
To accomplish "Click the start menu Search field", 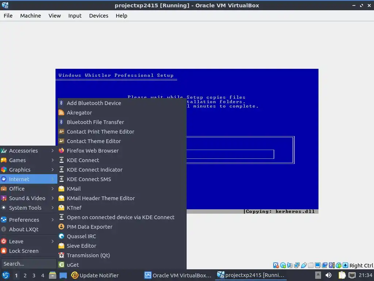I will pyautogui.click(x=28, y=264).
